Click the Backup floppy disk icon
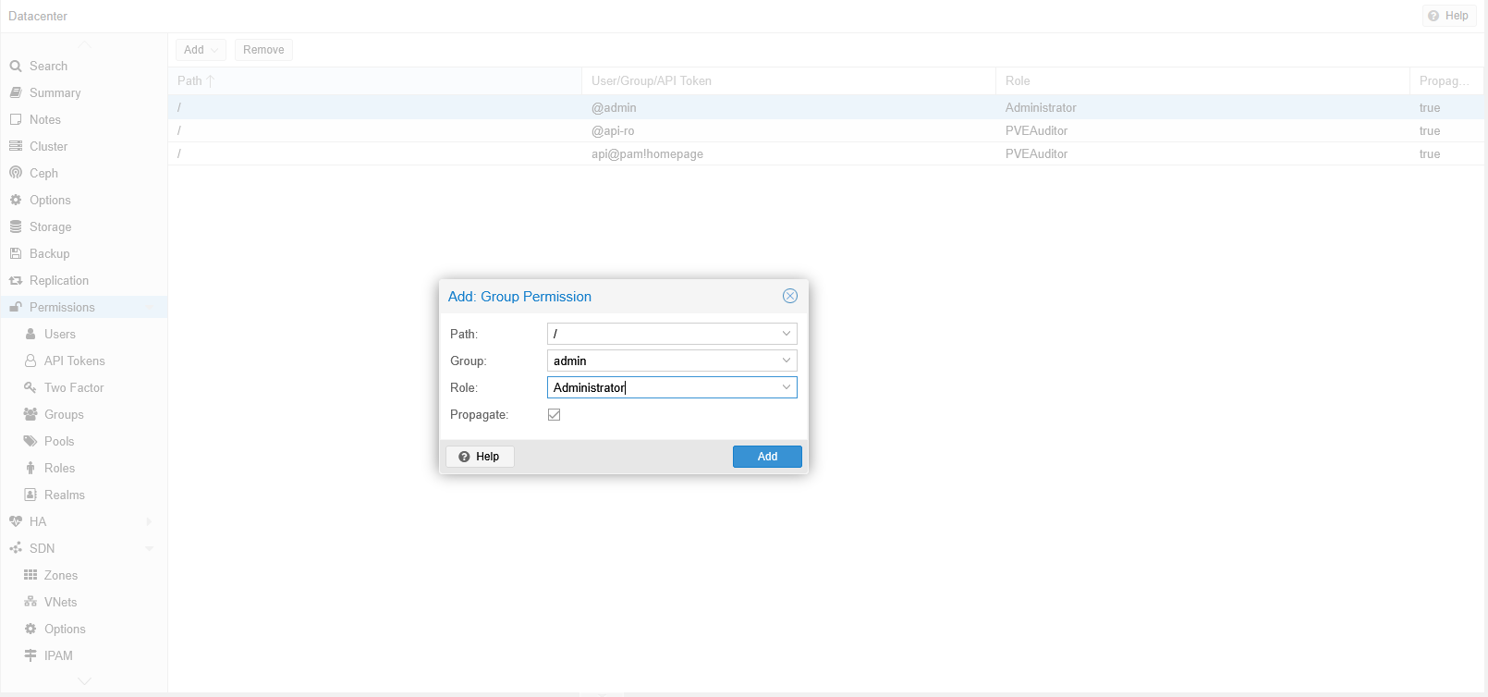 click(16, 254)
